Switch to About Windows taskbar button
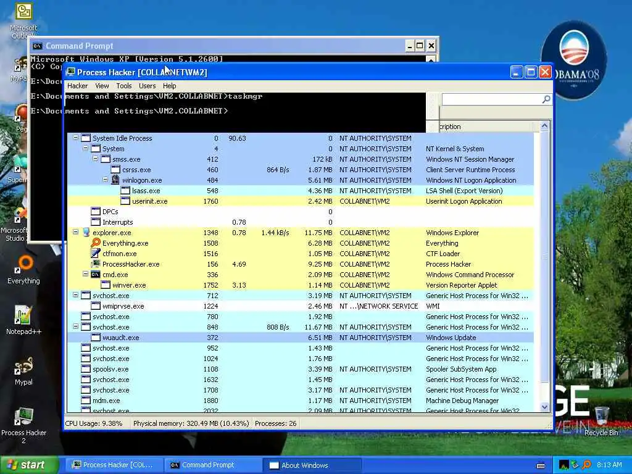The width and height of the screenshot is (632, 474). (311, 465)
